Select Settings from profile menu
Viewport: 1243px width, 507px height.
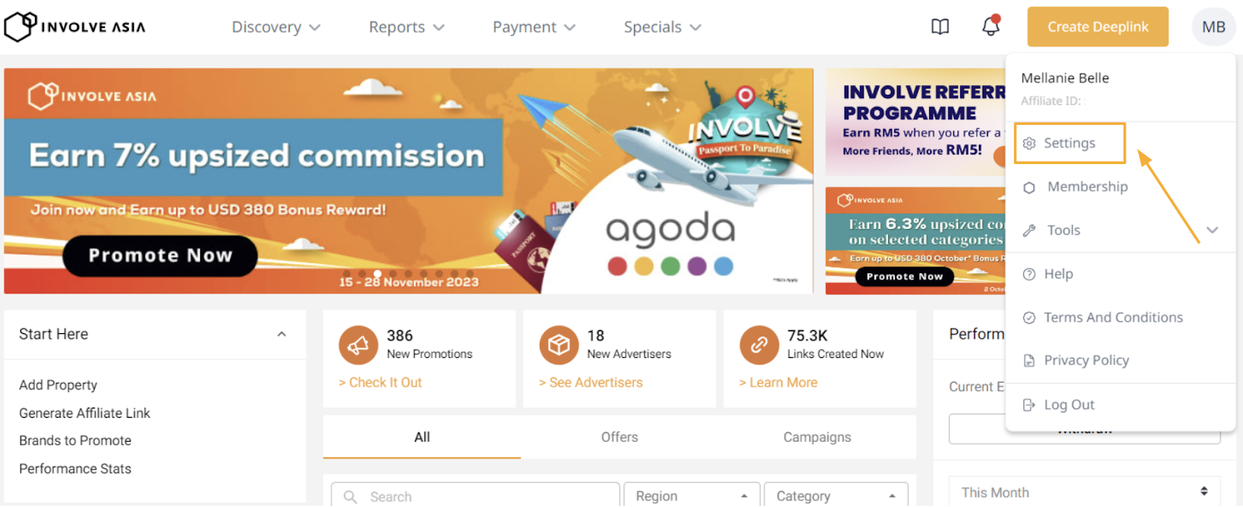1069,144
